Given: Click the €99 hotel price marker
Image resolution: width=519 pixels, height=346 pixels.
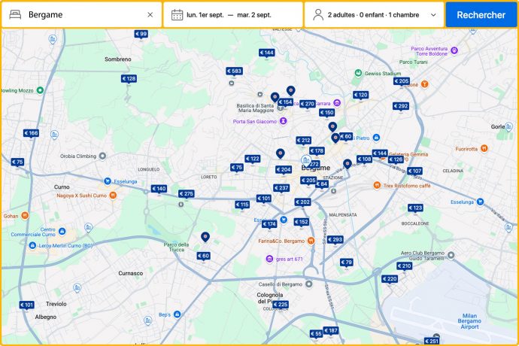Looking at the screenshot, I should (x=141, y=34).
